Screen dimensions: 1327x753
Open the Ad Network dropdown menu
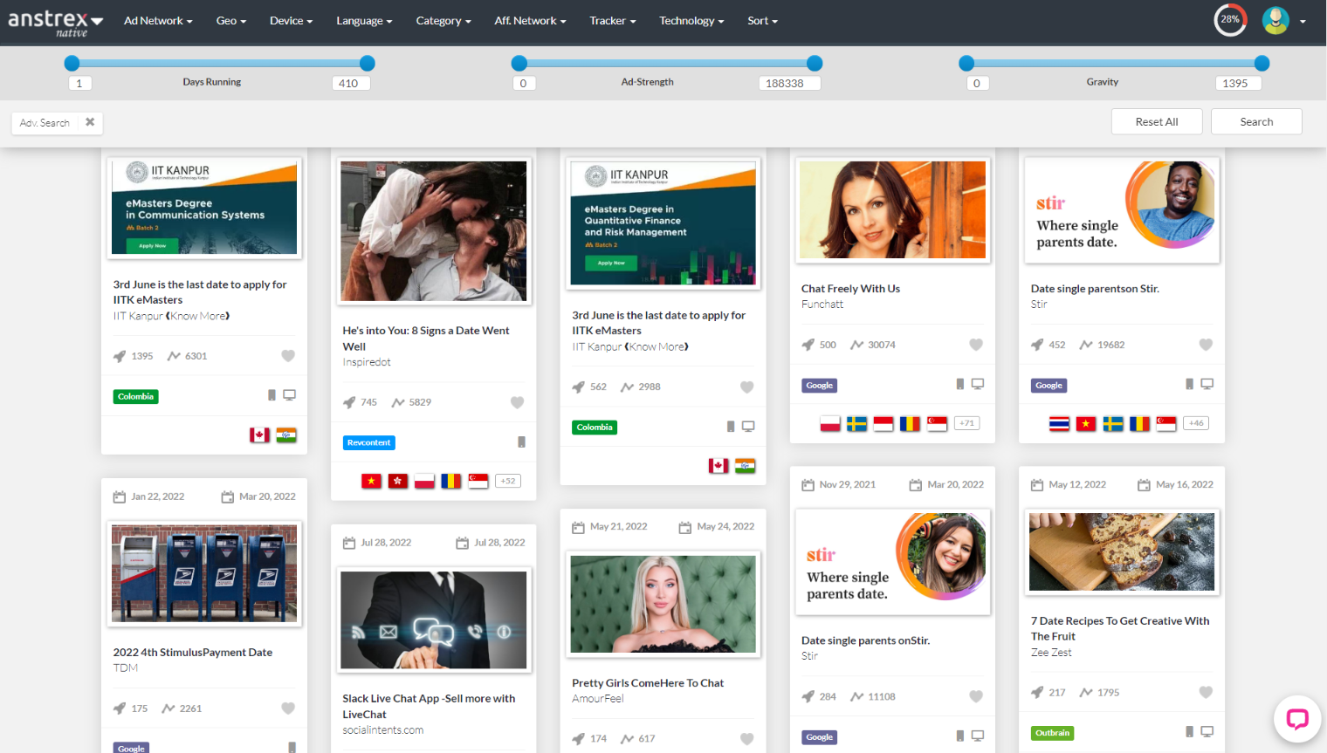tap(158, 21)
